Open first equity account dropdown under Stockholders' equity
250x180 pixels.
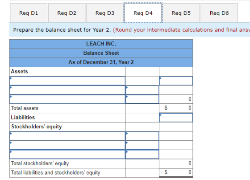click(67, 136)
